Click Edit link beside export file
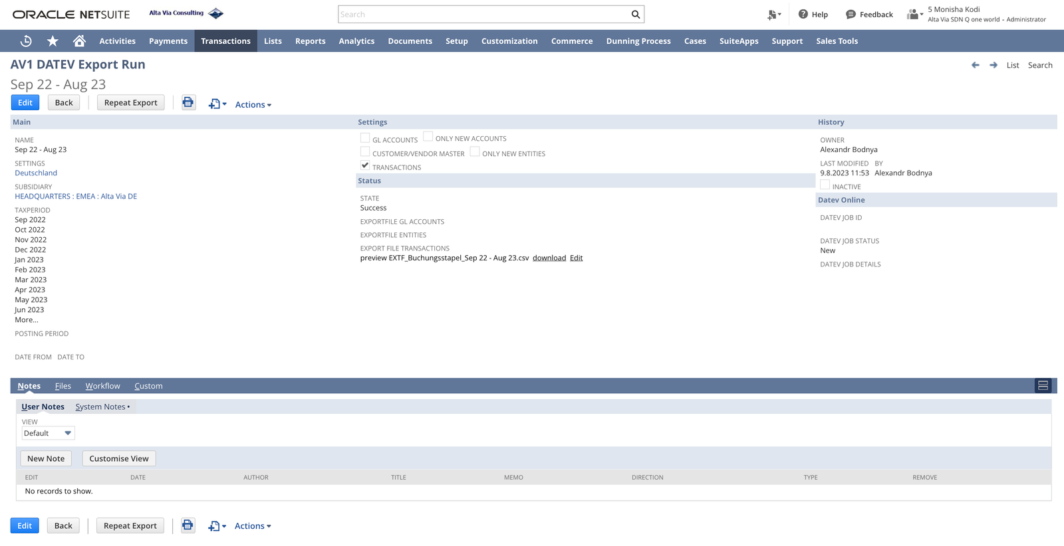This screenshot has width=1064, height=546. coord(576,258)
